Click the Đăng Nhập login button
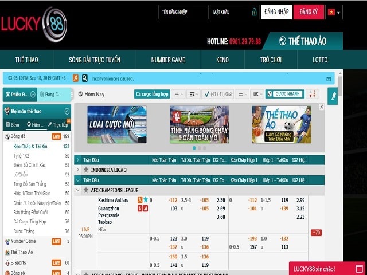The width and height of the screenshot is (367, 275). click(276, 12)
